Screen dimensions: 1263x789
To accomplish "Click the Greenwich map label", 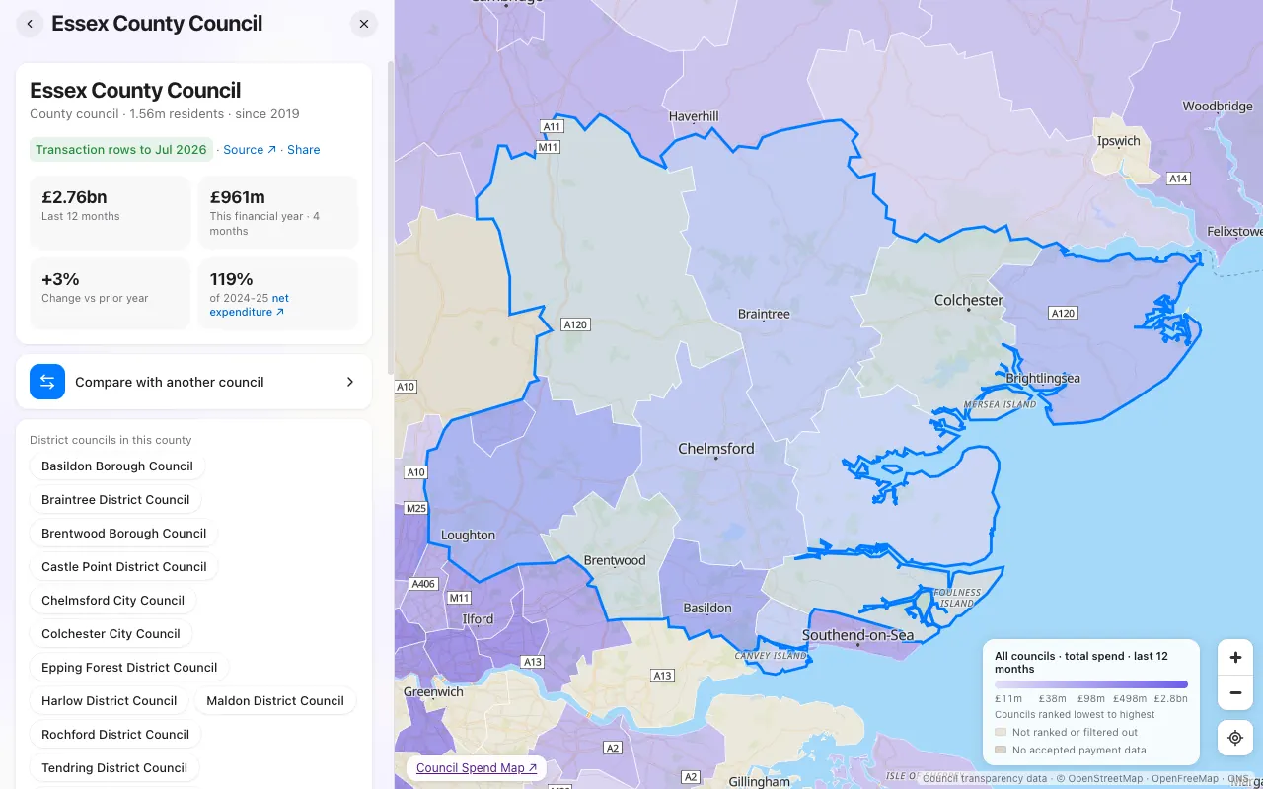I will 433,692.
